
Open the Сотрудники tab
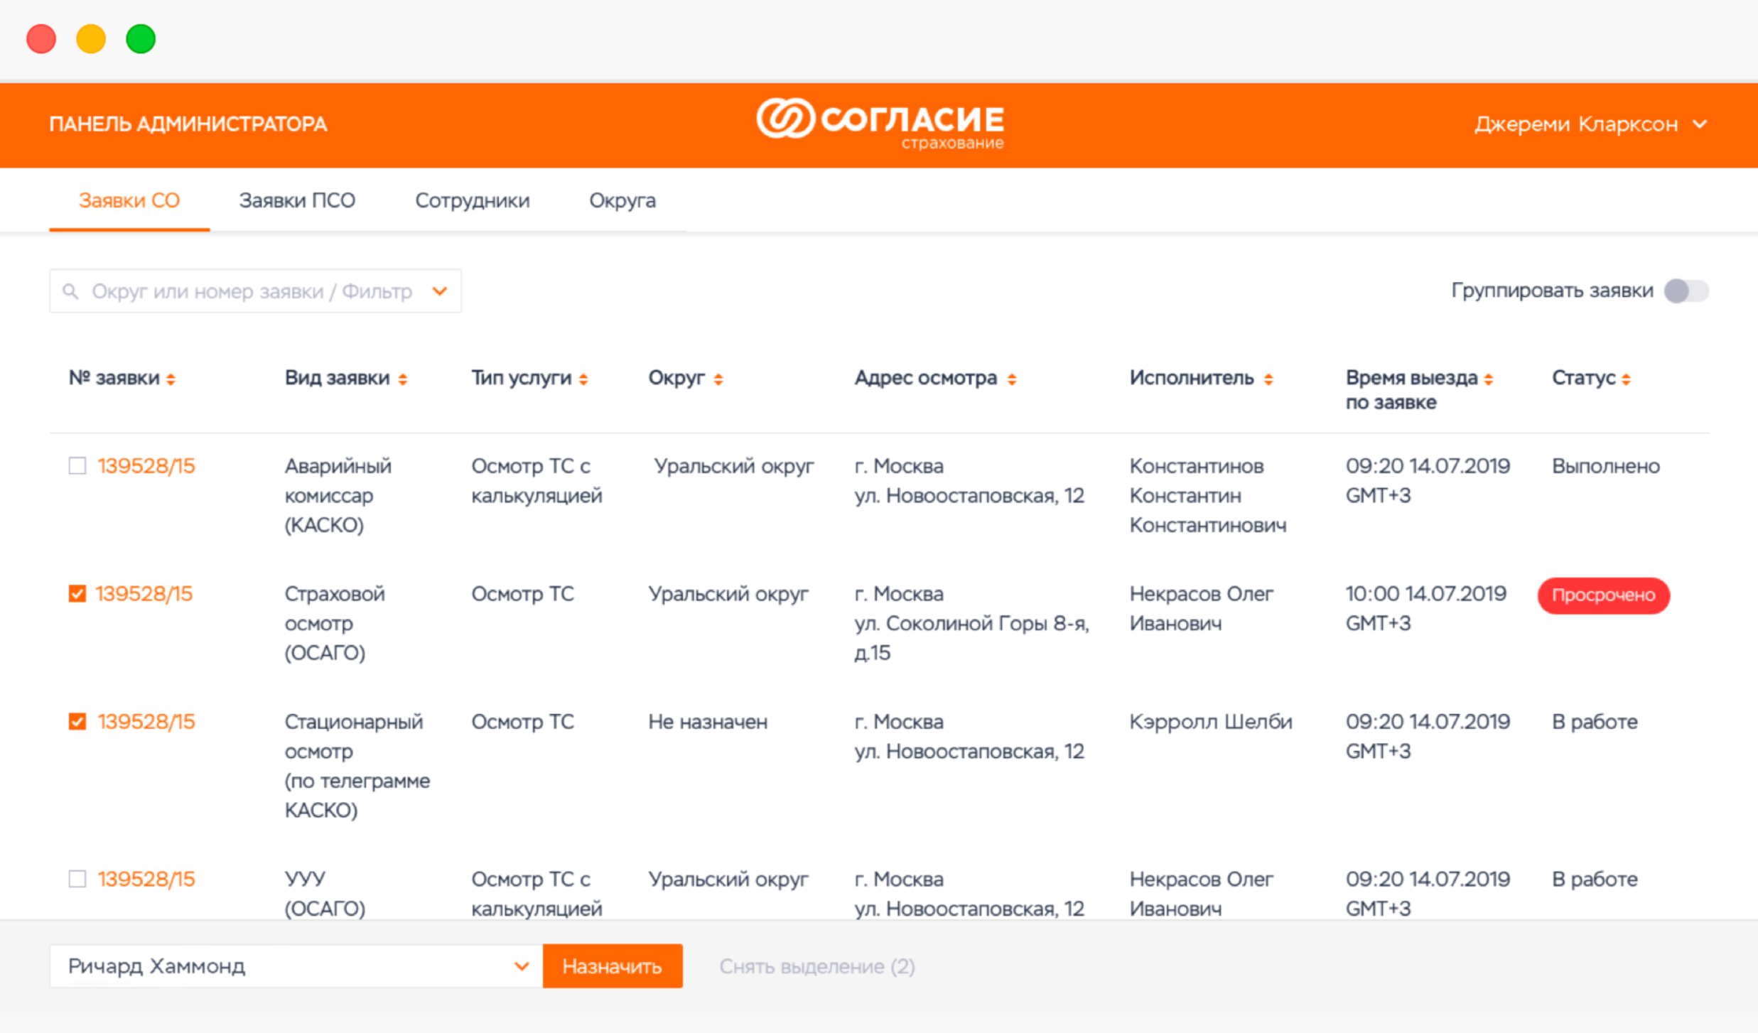click(473, 201)
